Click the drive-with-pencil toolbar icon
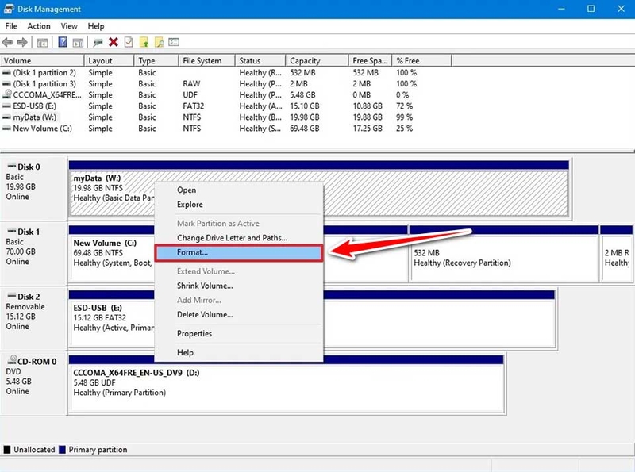The height and width of the screenshot is (472, 635). (x=98, y=42)
